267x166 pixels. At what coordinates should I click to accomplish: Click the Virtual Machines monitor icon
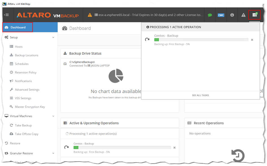6,116
